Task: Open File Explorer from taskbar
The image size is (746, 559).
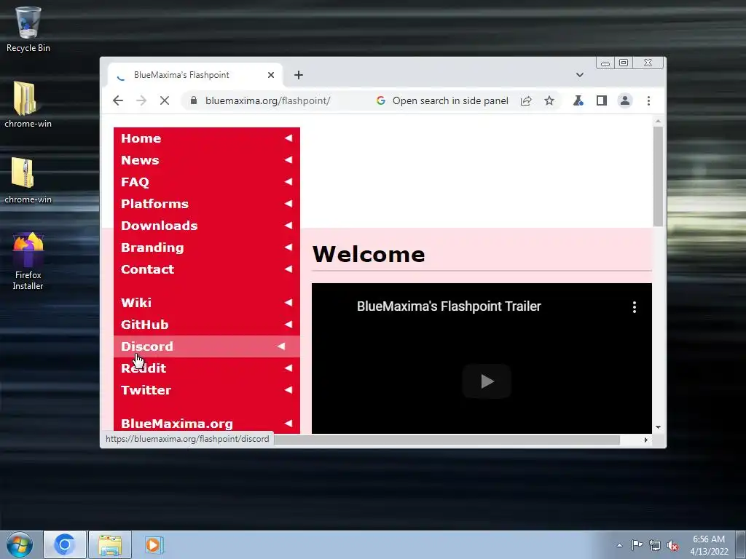Action: (110, 544)
